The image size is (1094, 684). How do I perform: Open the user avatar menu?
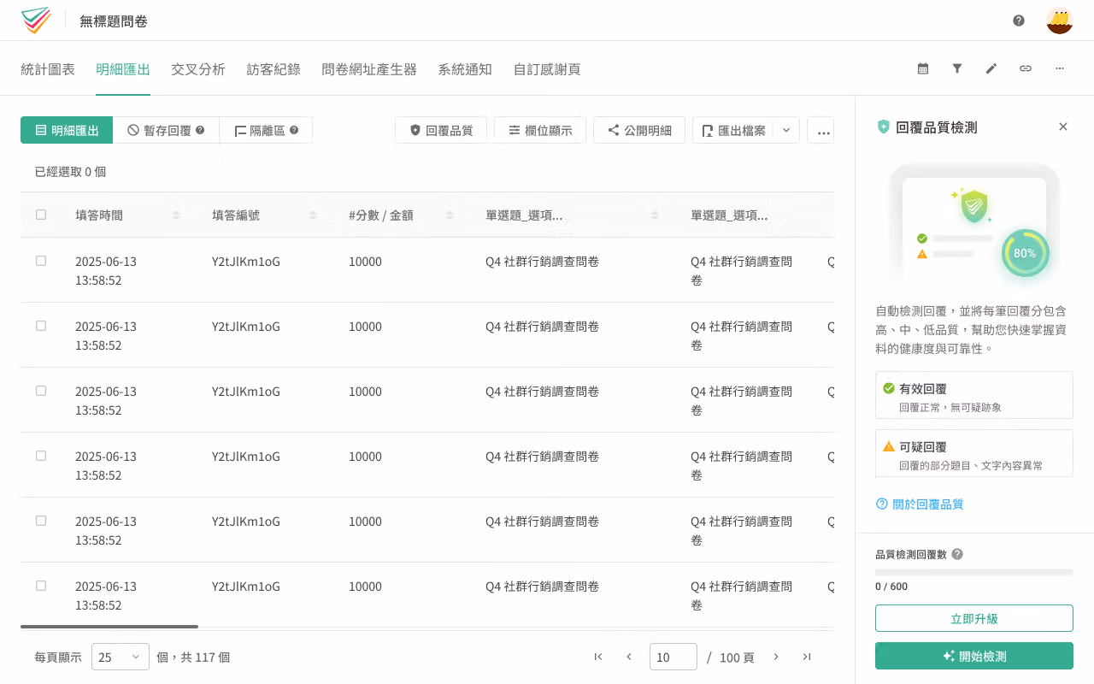point(1060,21)
